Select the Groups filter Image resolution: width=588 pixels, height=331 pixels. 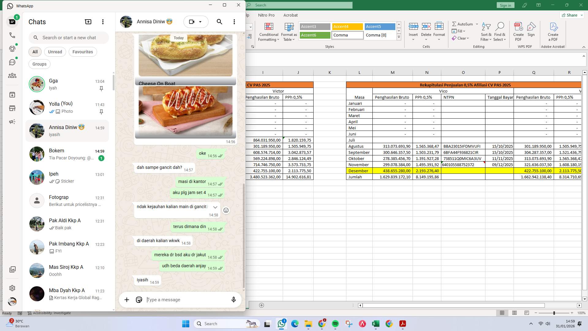[x=39, y=64]
